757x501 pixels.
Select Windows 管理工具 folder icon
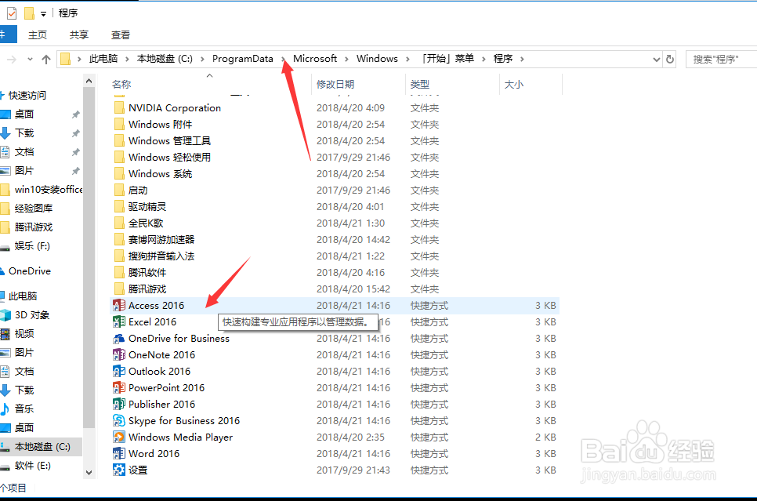119,140
